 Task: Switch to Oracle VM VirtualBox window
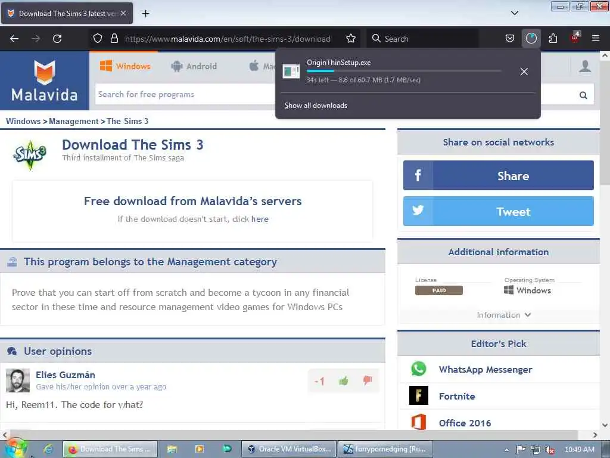tap(289, 450)
